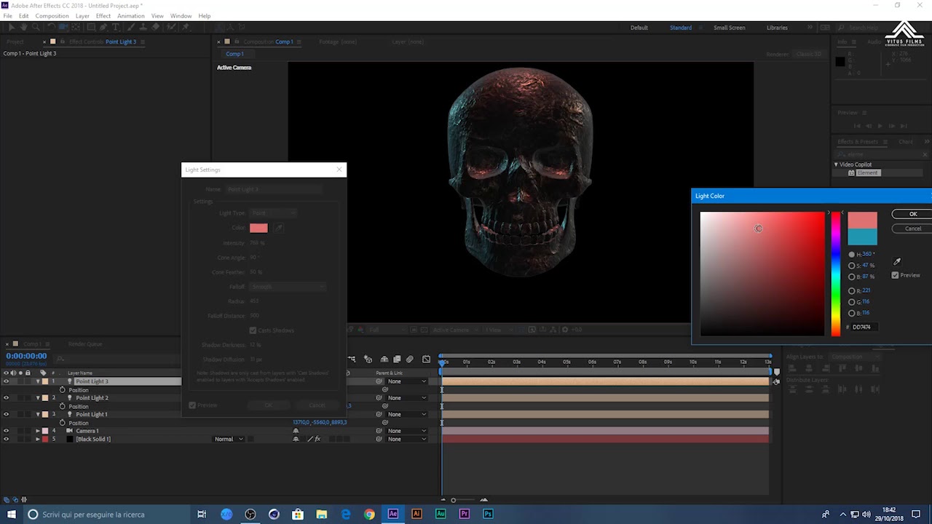Viewport: 932px width, 524px height.
Task: Switch to the Libraries workspace
Action: (x=777, y=28)
